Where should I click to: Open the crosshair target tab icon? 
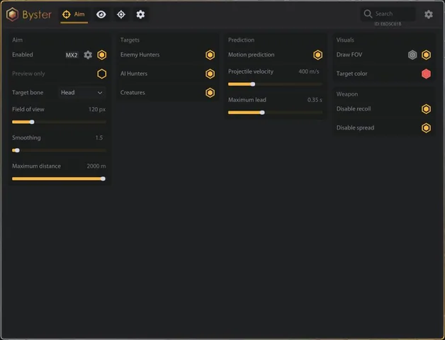click(121, 14)
